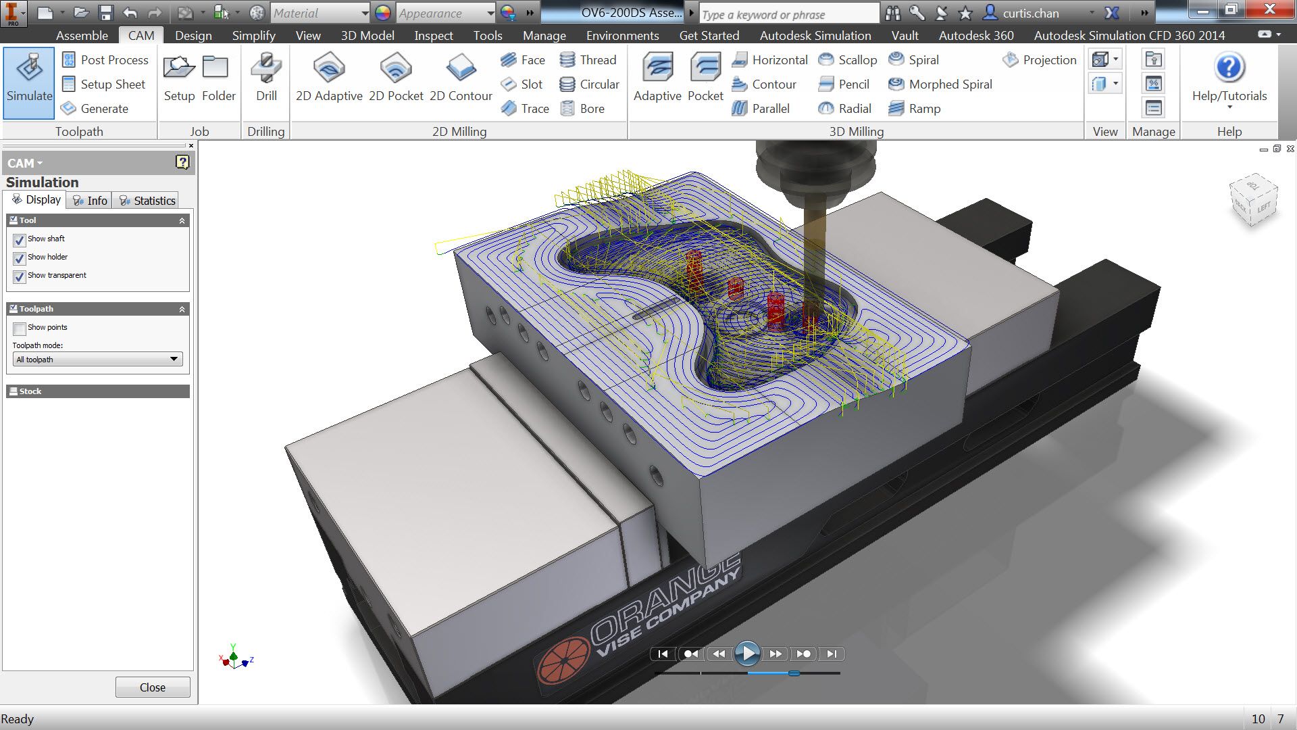1297x730 pixels.
Task: Select the Setup tool in the Job panel
Action: coord(178,76)
